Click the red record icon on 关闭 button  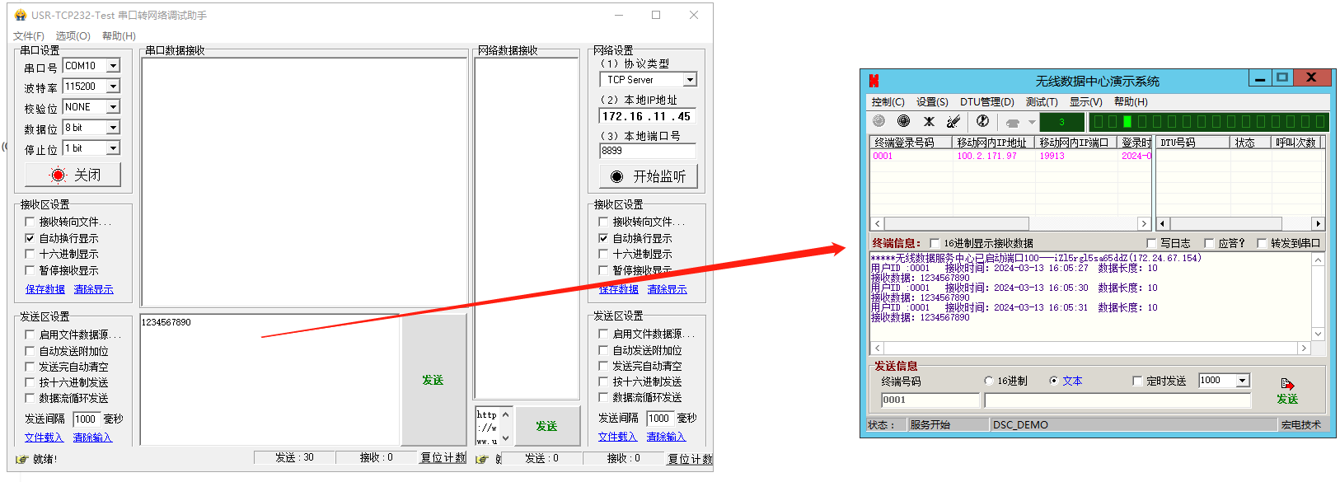tap(58, 175)
